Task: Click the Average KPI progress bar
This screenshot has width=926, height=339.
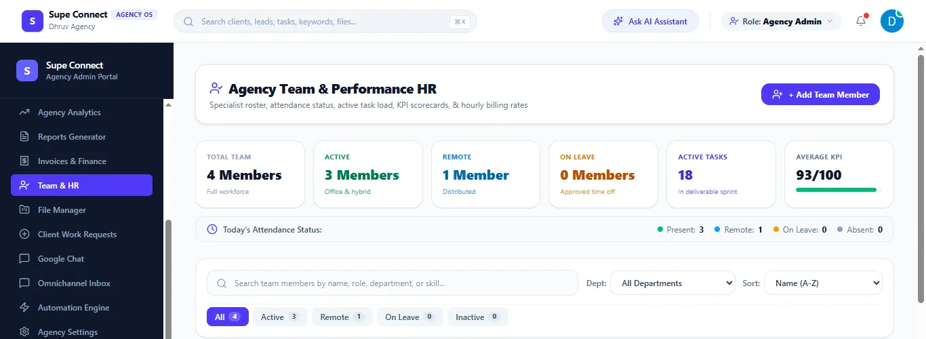Action: click(839, 190)
